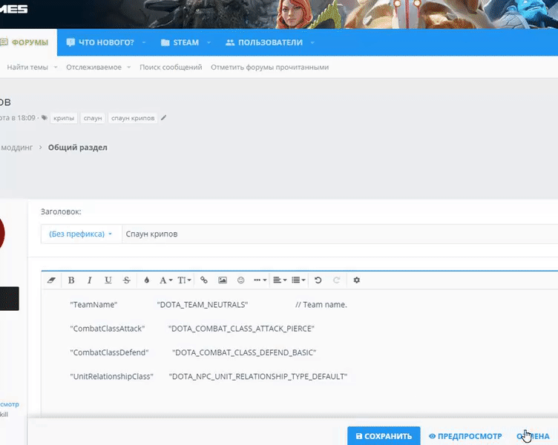Open the Steam navigation tab
This screenshot has width=558, height=445.
180,42
